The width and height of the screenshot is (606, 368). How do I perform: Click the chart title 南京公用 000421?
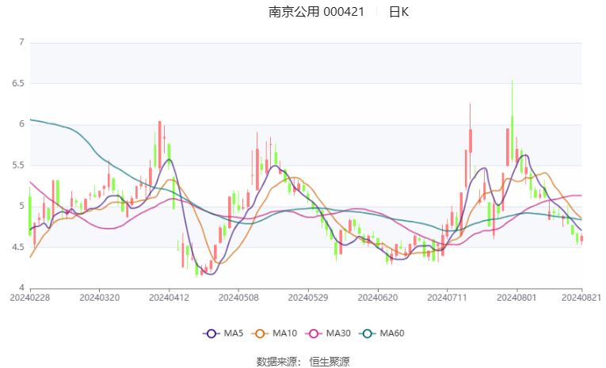click(316, 12)
